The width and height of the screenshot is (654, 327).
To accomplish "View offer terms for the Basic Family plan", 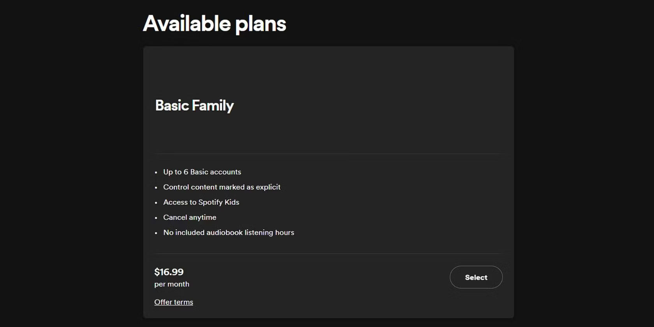I will point(174,302).
